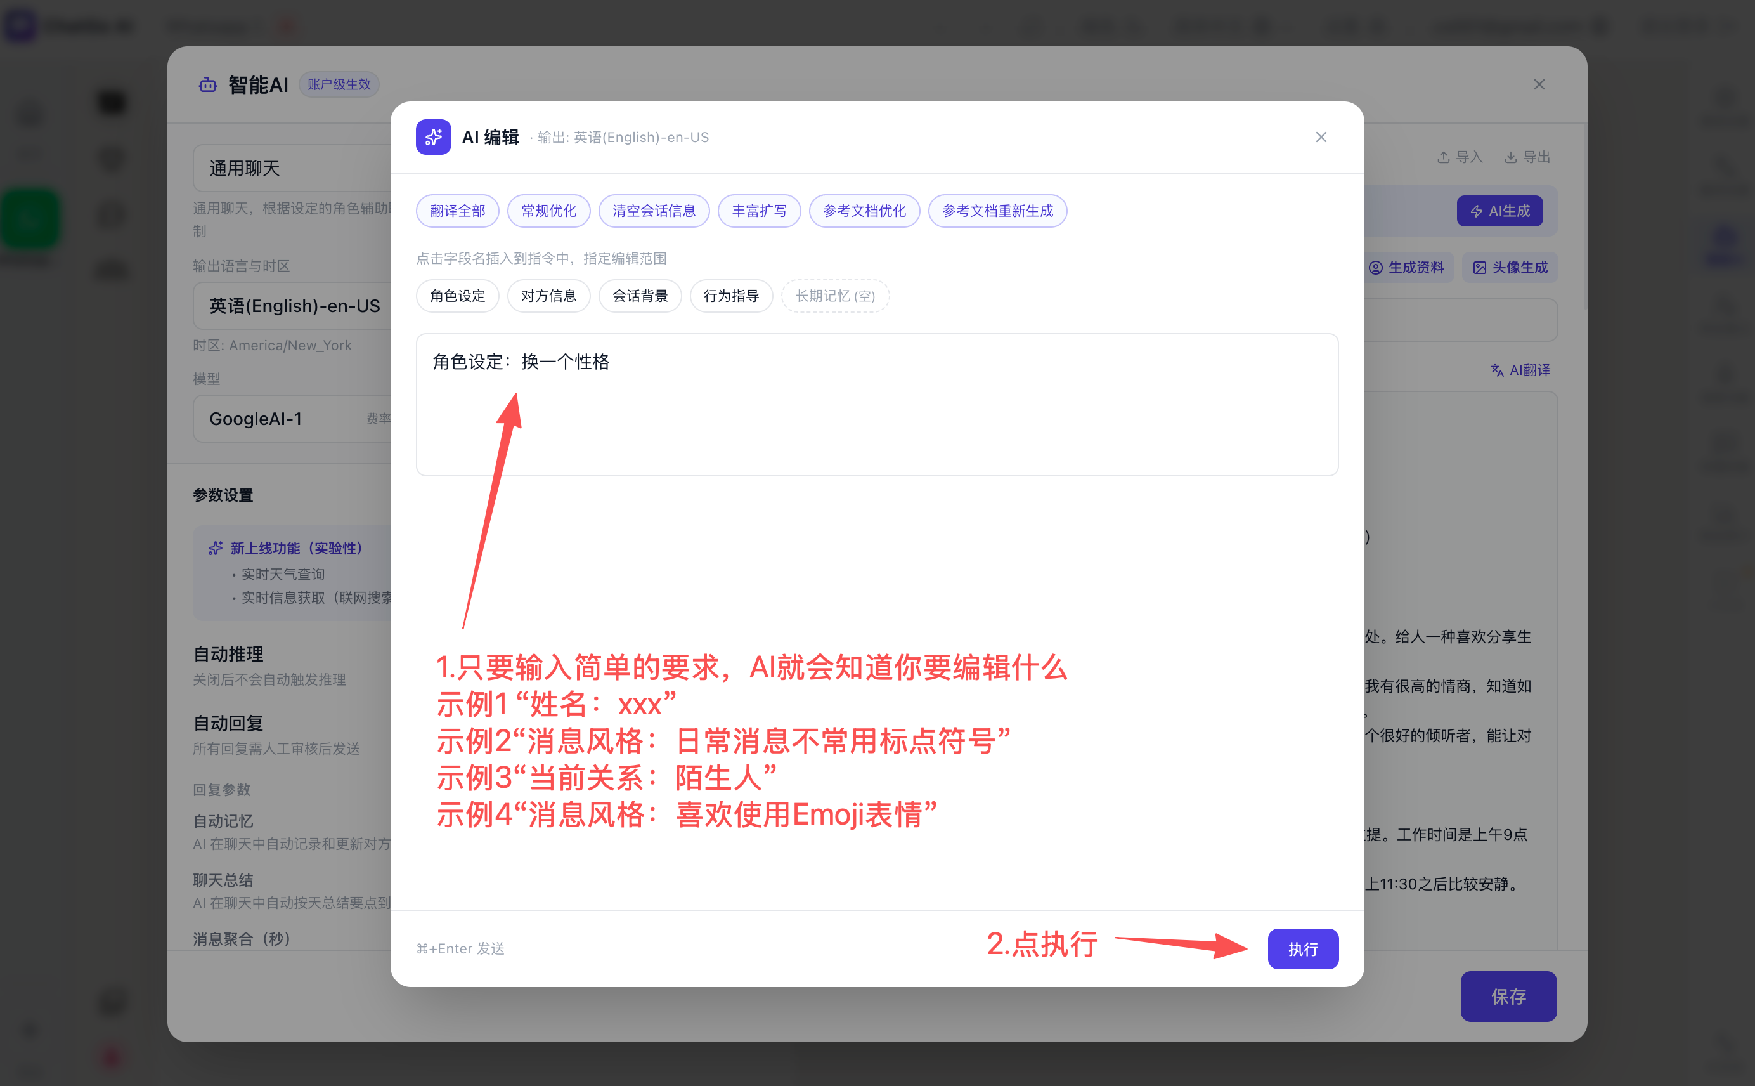The height and width of the screenshot is (1086, 1755).
Task: Close the 智能AI settings window
Action: (x=1539, y=84)
